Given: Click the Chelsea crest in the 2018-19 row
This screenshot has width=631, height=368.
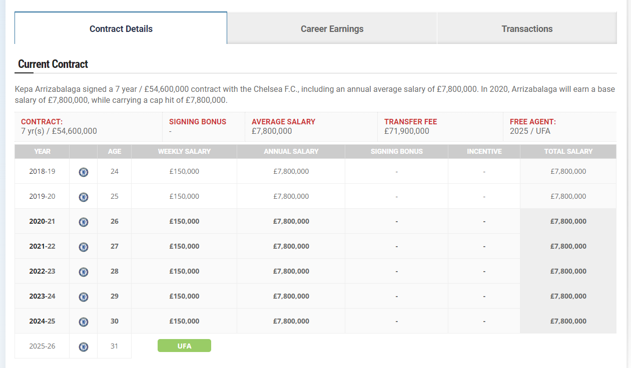Looking at the screenshot, I should [84, 172].
